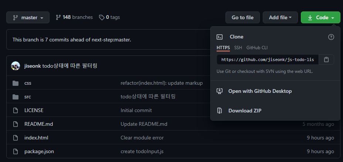Toggle the green Code dropdown button
343x162 pixels.
point(320,17)
